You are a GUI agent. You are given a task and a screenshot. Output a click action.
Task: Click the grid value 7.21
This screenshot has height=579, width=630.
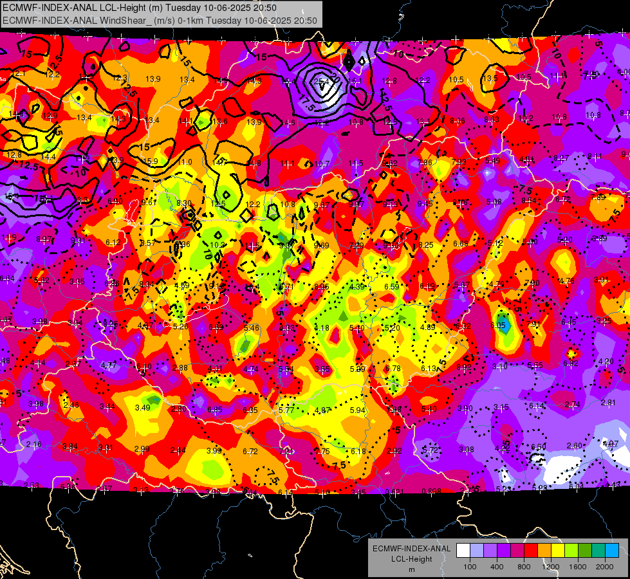pyautogui.click(x=286, y=451)
